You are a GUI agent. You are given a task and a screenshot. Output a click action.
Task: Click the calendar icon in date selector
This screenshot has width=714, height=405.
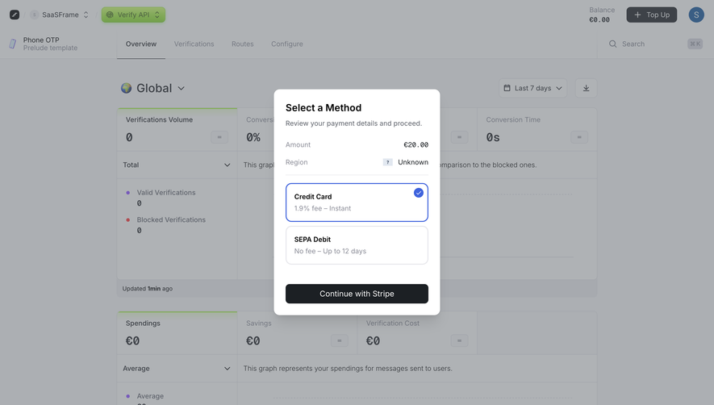click(507, 88)
